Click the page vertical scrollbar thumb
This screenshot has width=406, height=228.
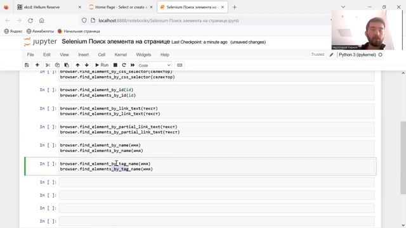(403, 157)
